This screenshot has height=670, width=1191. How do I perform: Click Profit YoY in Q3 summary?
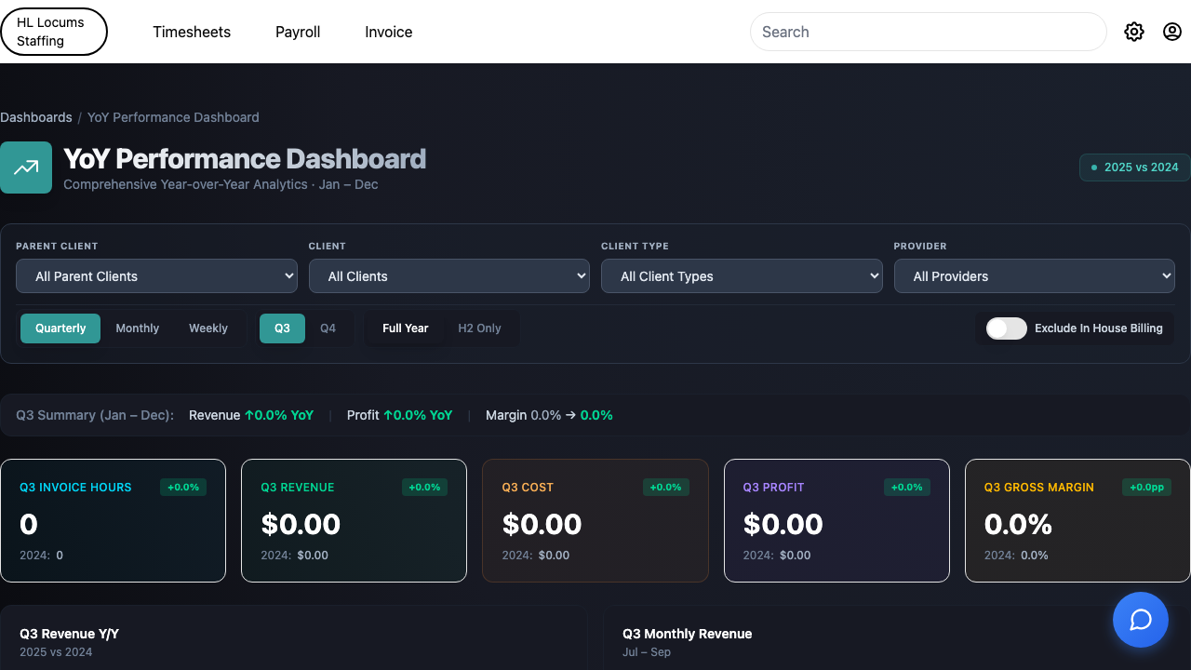click(400, 415)
